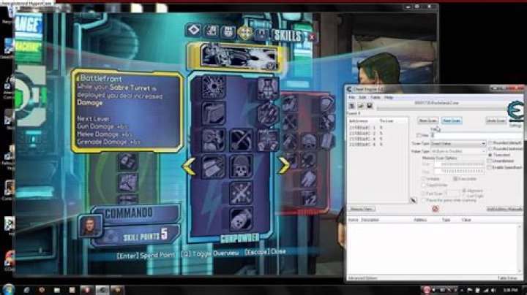Click the open file folder icon in Cheat Engine
This screenshot has width=527, height=295.
pyautogui.click(x=361, y=106)
